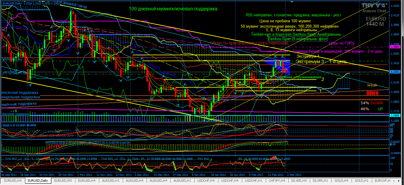Screen dimensions: 404x185
Task: Click the current price tag 1.3302
Action: [395, 72]
